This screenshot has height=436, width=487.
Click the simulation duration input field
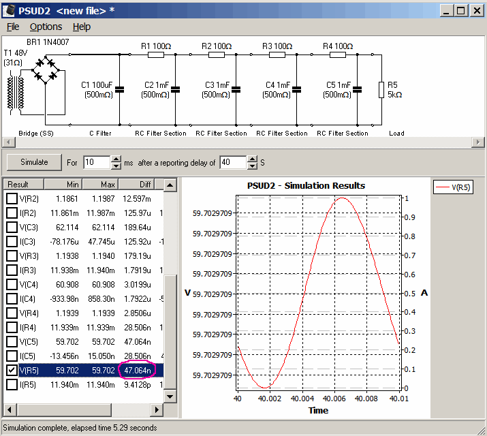pyautogui.click(x=97, y=162)
